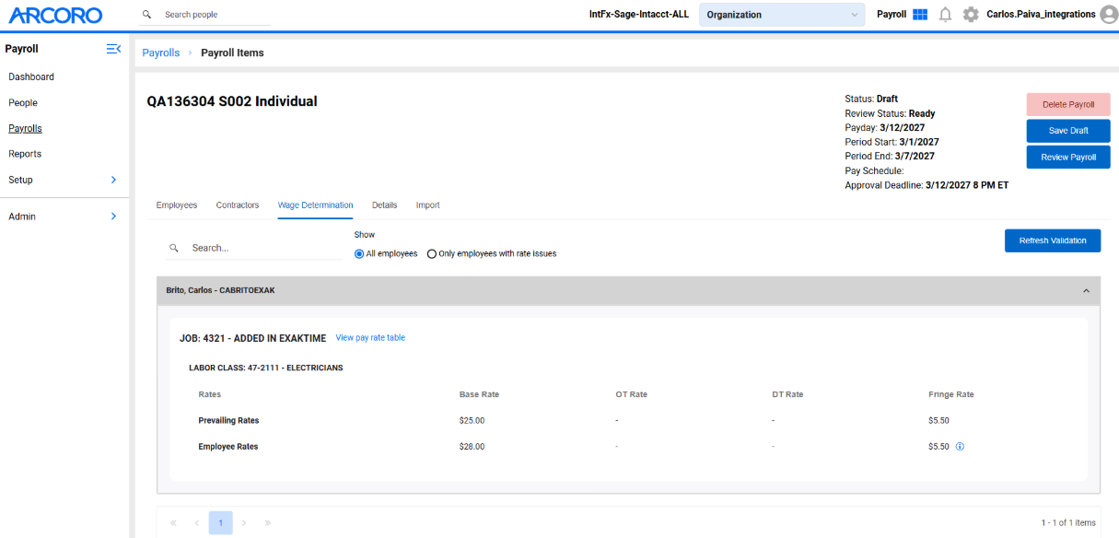Select the All employees radio option
The height and width of the screenshot is (538, 1119).
tap(359, 254)
